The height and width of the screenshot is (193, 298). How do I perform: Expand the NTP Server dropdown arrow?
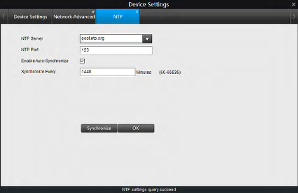point(147,39)
